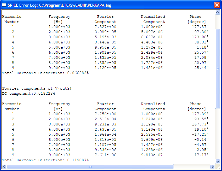
Task: Click normalized component value 2.535e-05
Action: click(152, 135)
